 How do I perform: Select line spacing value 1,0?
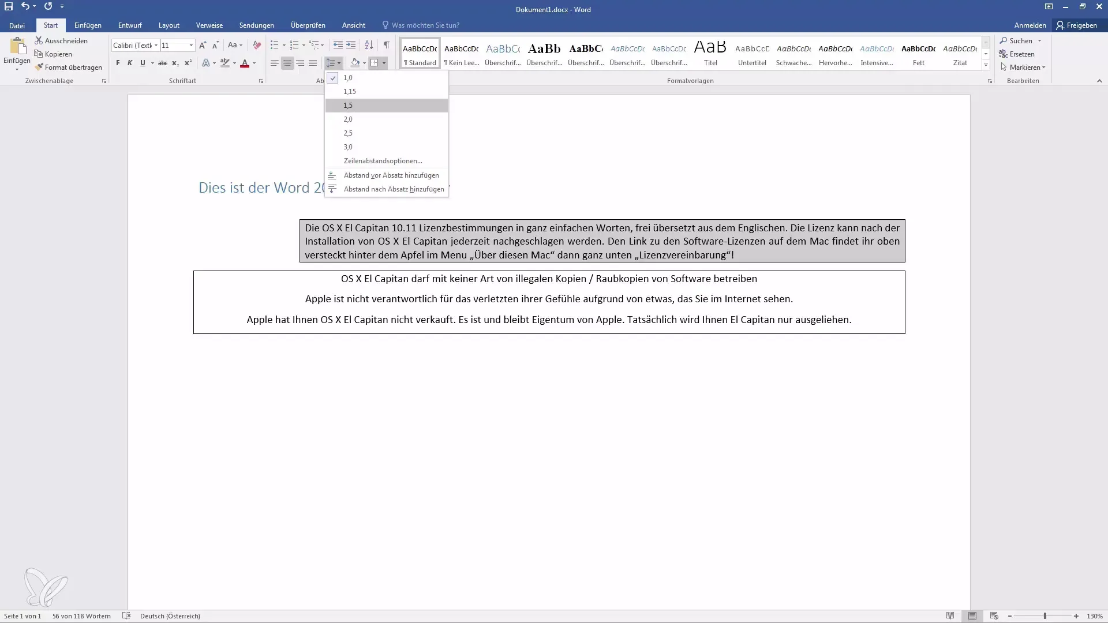[349, 78]
